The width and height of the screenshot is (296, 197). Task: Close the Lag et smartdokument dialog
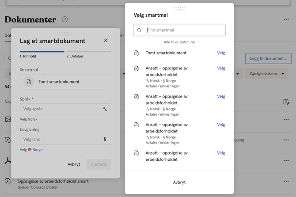click(106, 40)
